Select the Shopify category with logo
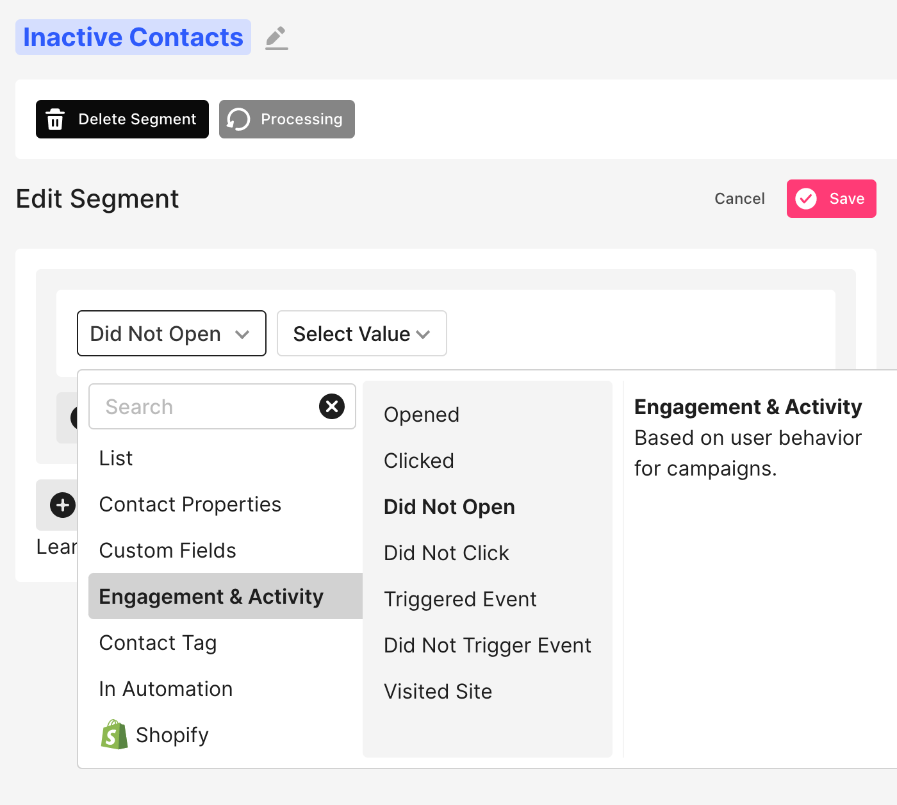 [155, 734]
